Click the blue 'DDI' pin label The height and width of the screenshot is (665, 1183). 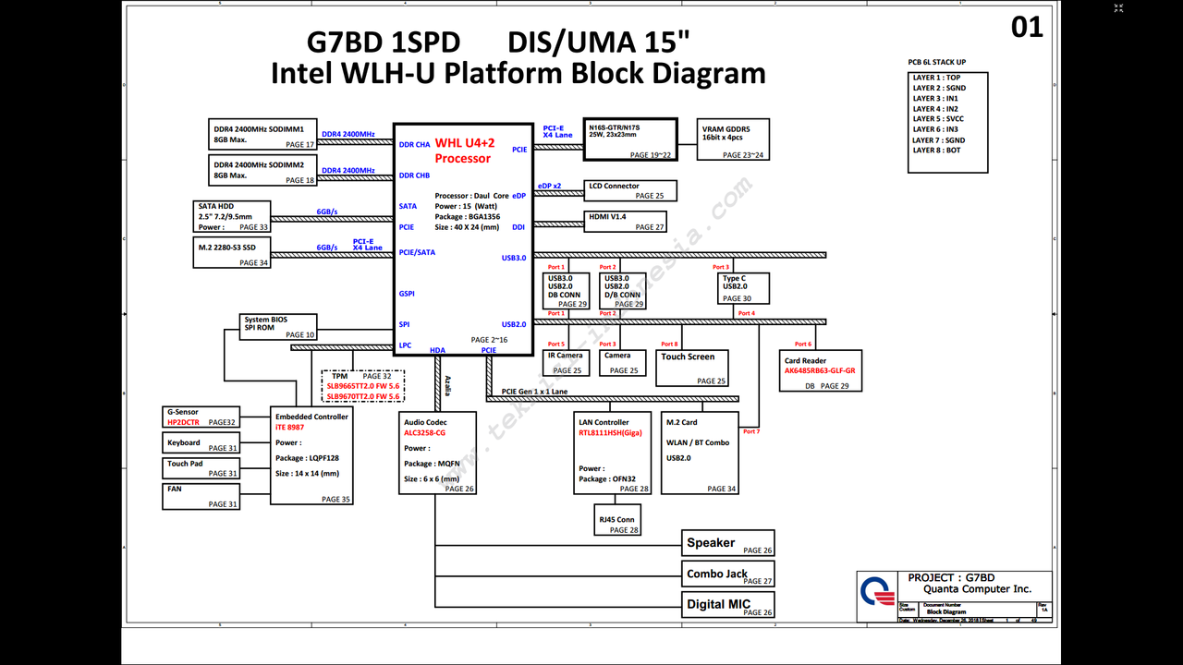tap(518, 227)
